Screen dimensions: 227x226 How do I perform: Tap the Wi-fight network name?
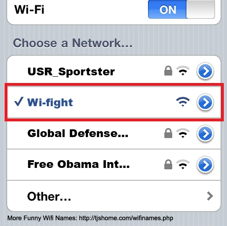(50, 103)
